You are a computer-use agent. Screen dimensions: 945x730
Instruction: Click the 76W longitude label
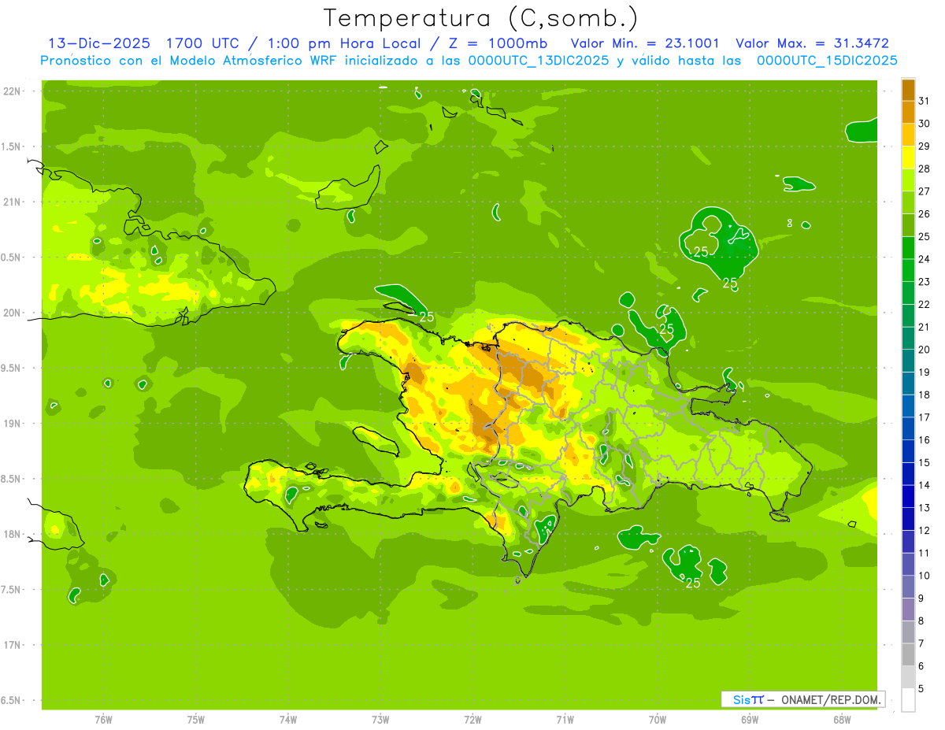tap(103, 719)
